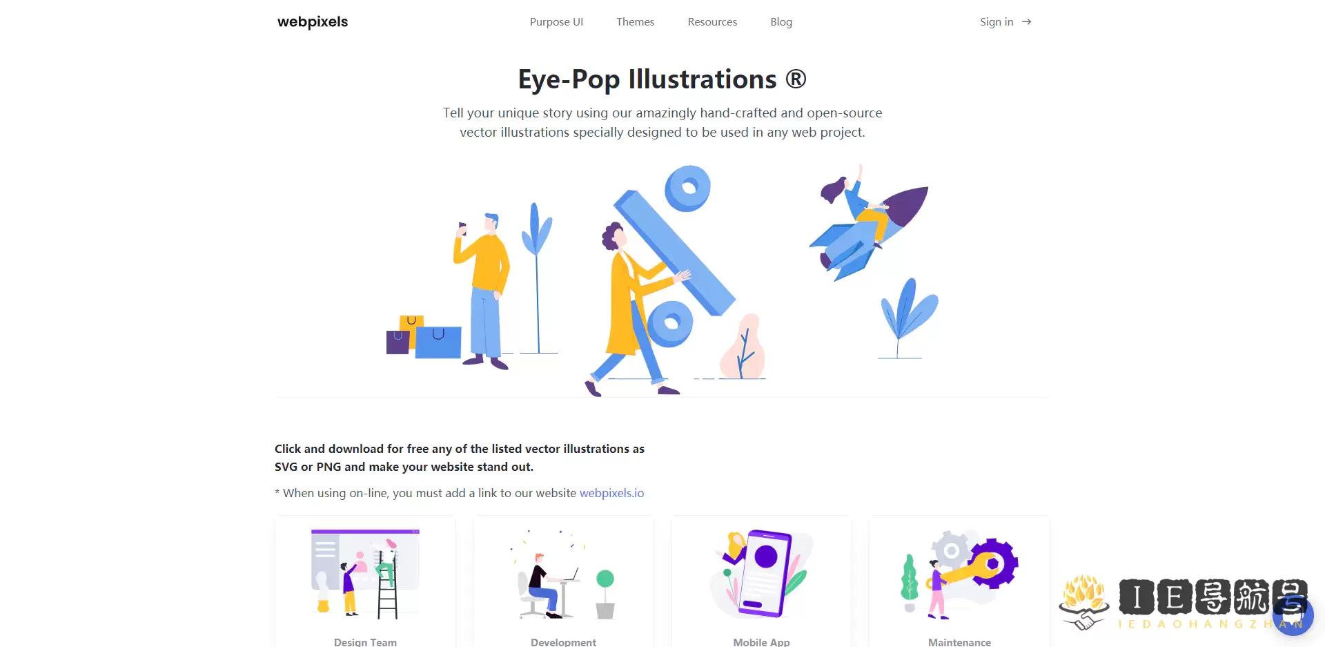Open the Development illustration card
This screenshot has width=1325, height=647.
tap(563, 581)
